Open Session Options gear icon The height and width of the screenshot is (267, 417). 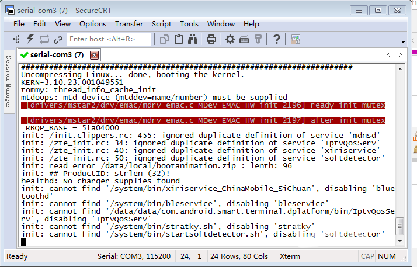pyautogui.click(x=230, y=39)
